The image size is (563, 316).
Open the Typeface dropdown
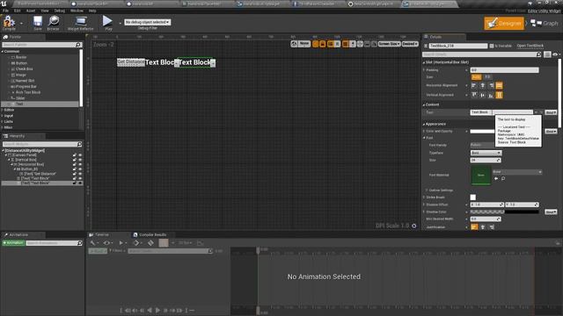coord(486,153)
